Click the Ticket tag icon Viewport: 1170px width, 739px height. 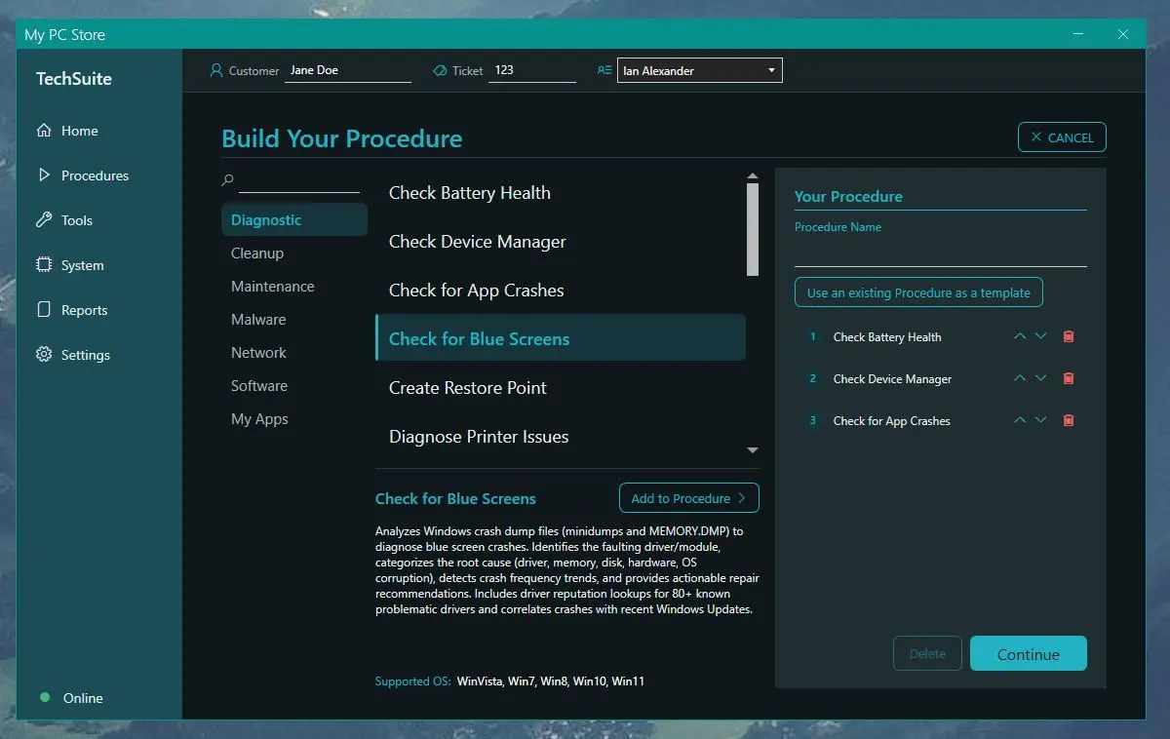(440, 70)
